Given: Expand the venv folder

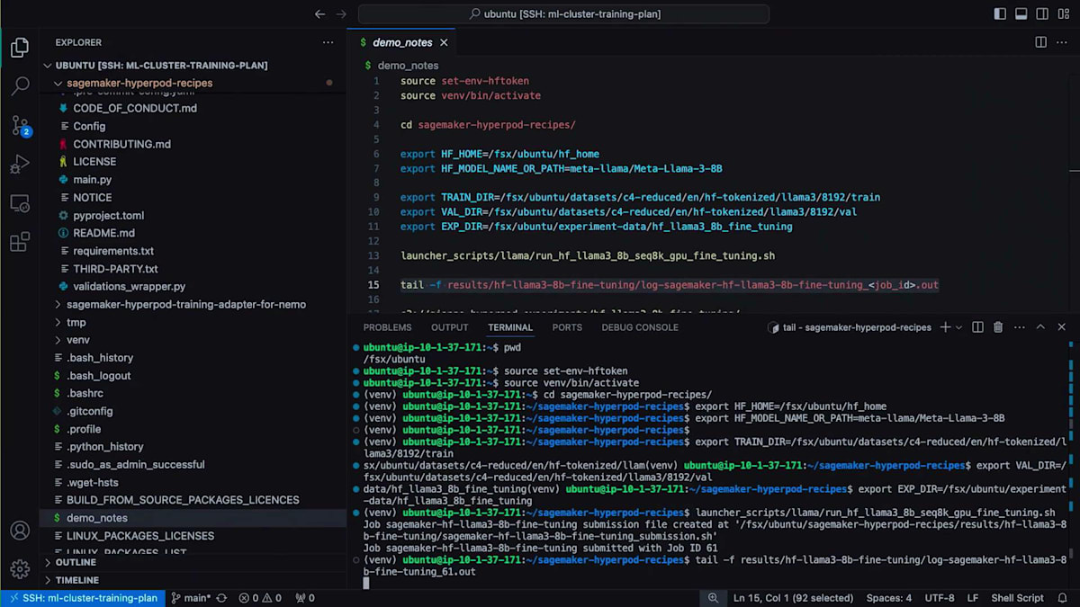Looking at the screenshot, I should point(78,340).
